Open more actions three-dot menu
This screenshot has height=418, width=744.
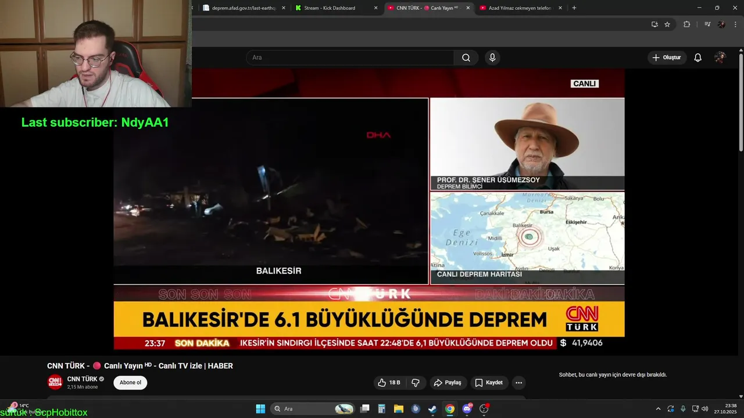[x=518, y=383]
